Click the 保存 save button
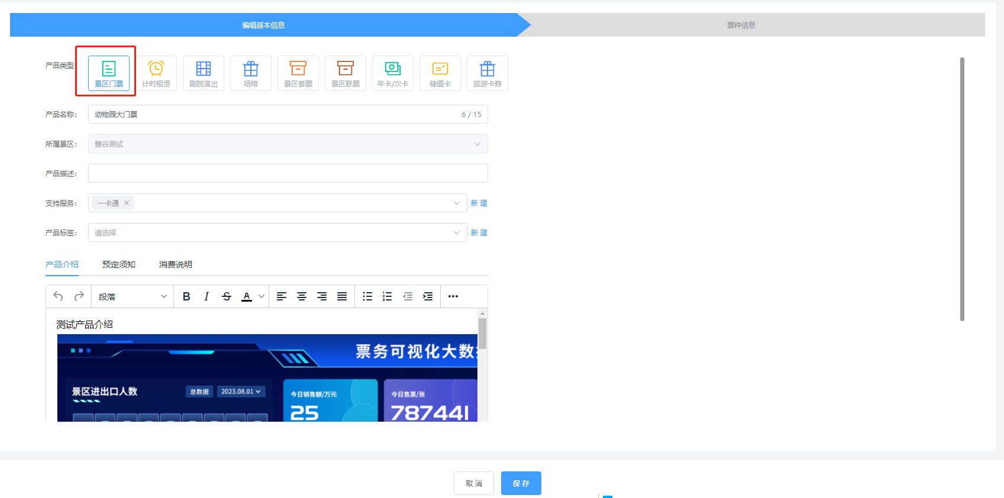The width and height of the screenshot is (1004, 498). [521, 483]
